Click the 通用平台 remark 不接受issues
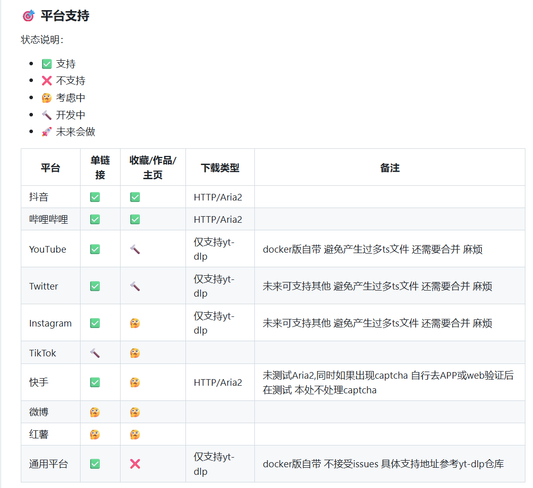 click(384, 464)
